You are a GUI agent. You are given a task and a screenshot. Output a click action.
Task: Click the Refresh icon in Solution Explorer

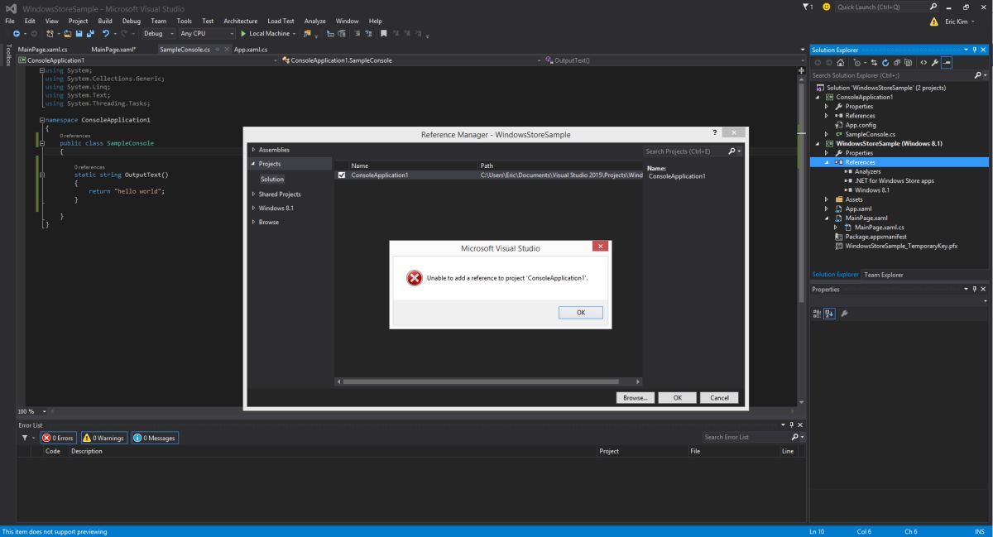tap(885, 62)
